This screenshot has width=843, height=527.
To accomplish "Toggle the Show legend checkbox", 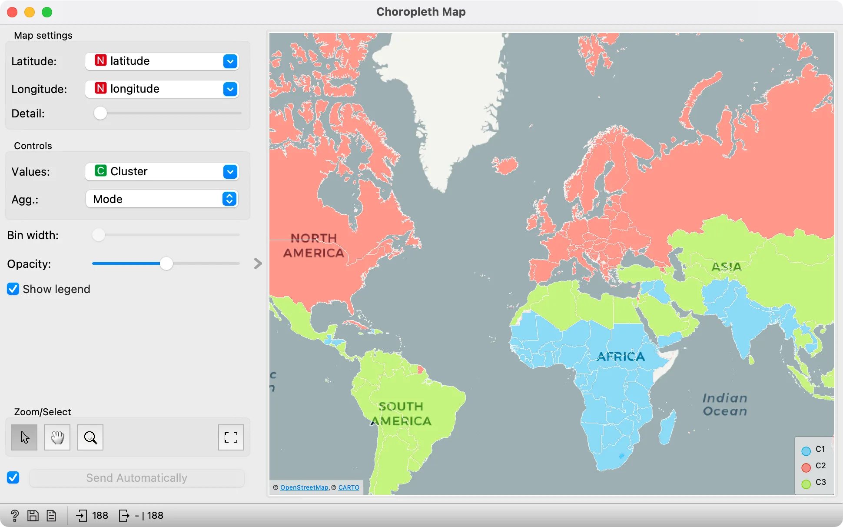I will 13,289.
